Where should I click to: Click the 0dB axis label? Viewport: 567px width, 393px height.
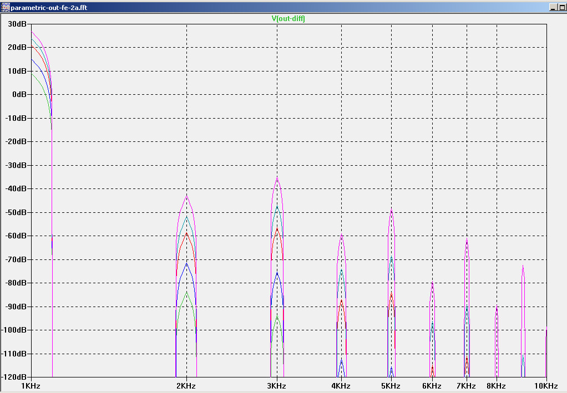tap(19, 94)
